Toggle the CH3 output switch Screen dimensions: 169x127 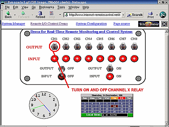click(77, 46)
